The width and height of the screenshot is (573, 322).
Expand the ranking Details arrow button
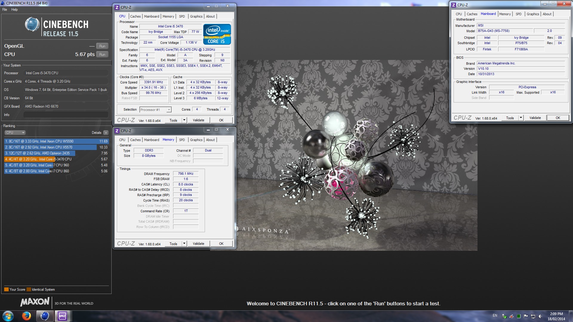pyautogui.click(x=106, y=133)
